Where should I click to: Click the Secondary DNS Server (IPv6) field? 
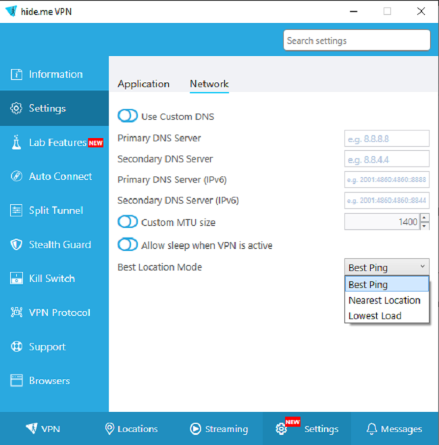click(x=386, y=200)
